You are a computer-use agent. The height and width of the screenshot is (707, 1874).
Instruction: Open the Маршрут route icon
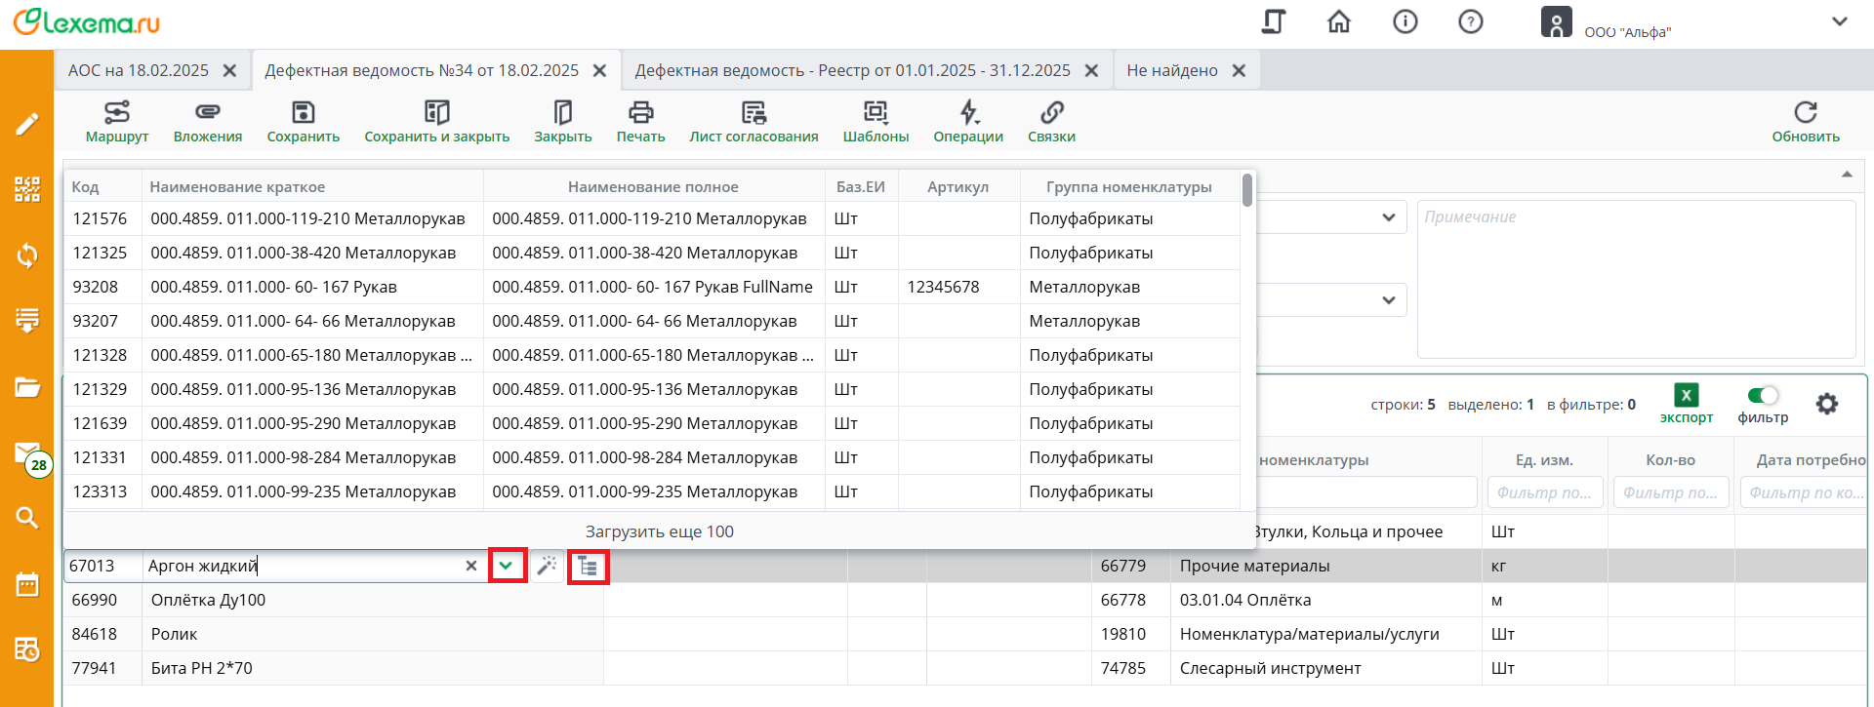click(117, 113)
